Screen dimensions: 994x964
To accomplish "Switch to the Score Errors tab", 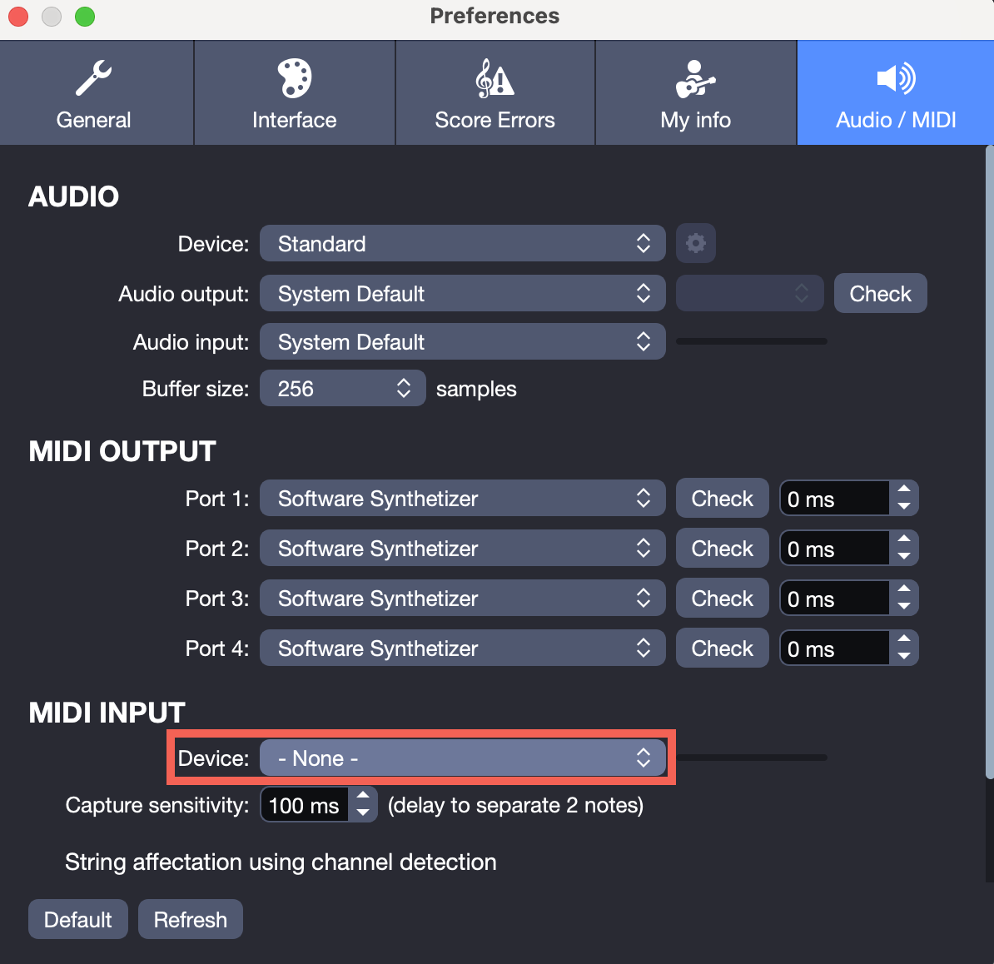I will coord(495,119).
